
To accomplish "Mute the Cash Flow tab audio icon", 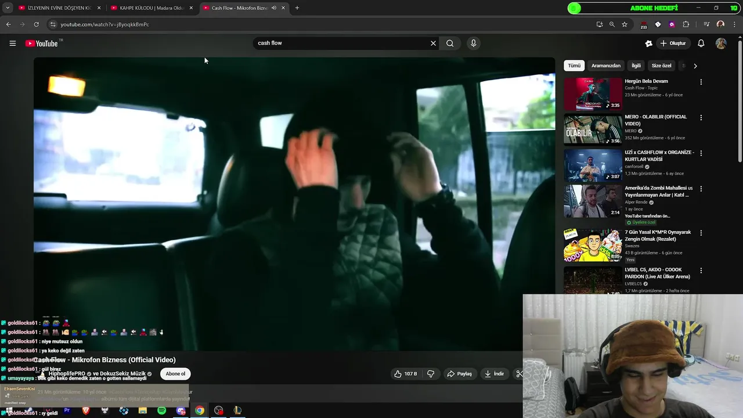I will (273, 8).
